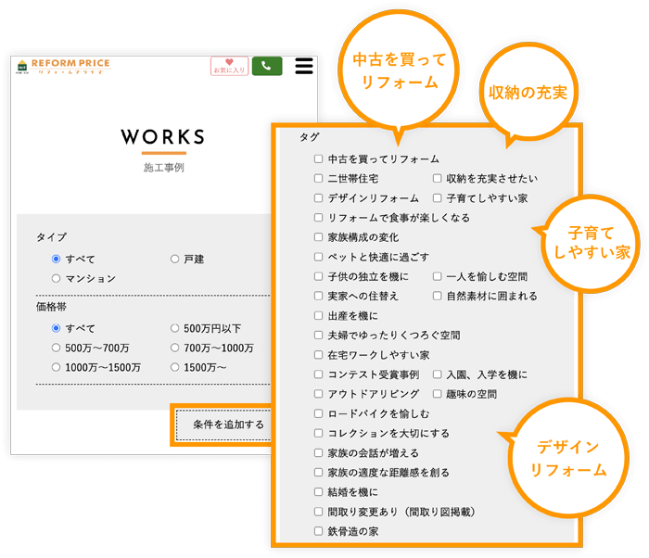649x558 pixels.
Task: Select the 自然素材に囲まれる checkbox
Action: [437, 297]
